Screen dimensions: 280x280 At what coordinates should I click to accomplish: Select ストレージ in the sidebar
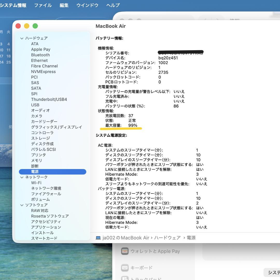(x=40, y=138)
